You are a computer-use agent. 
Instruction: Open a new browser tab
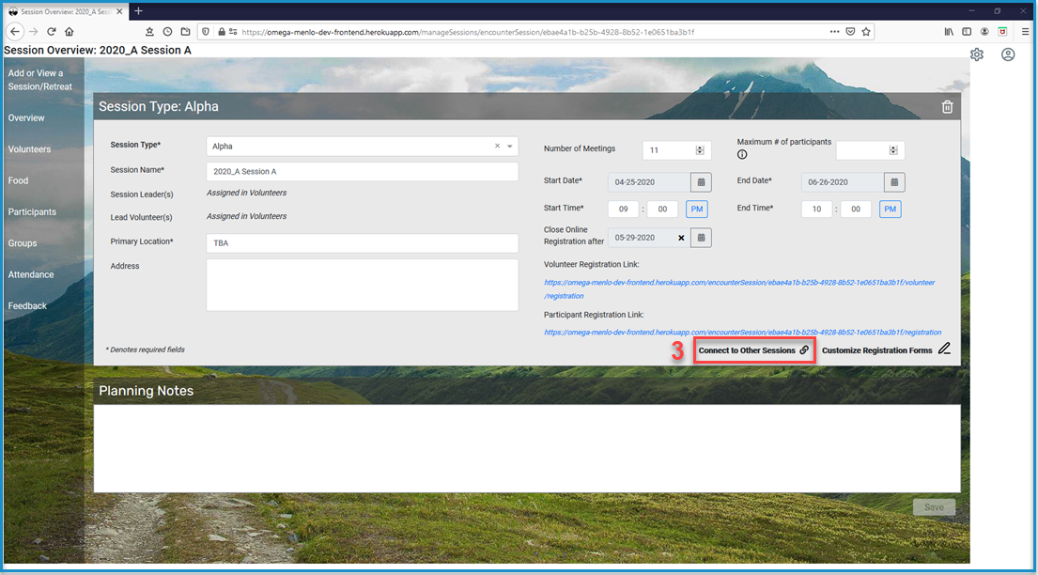tap(138, 11)
